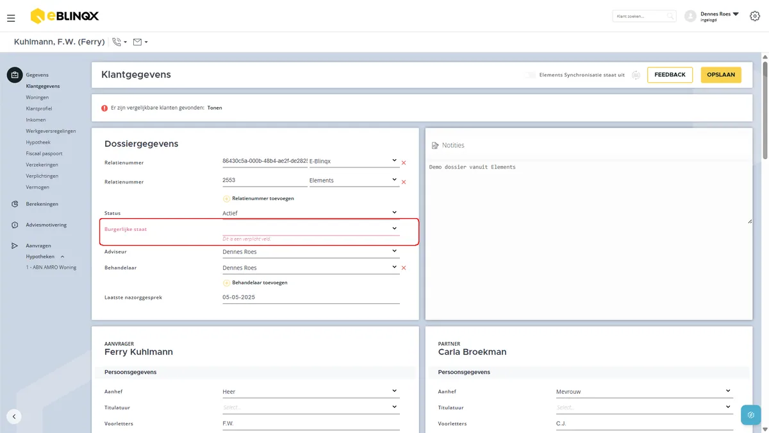
Task: Open the Adviseur dropdown
Action: pyautogui.click(x=311, y=252)
